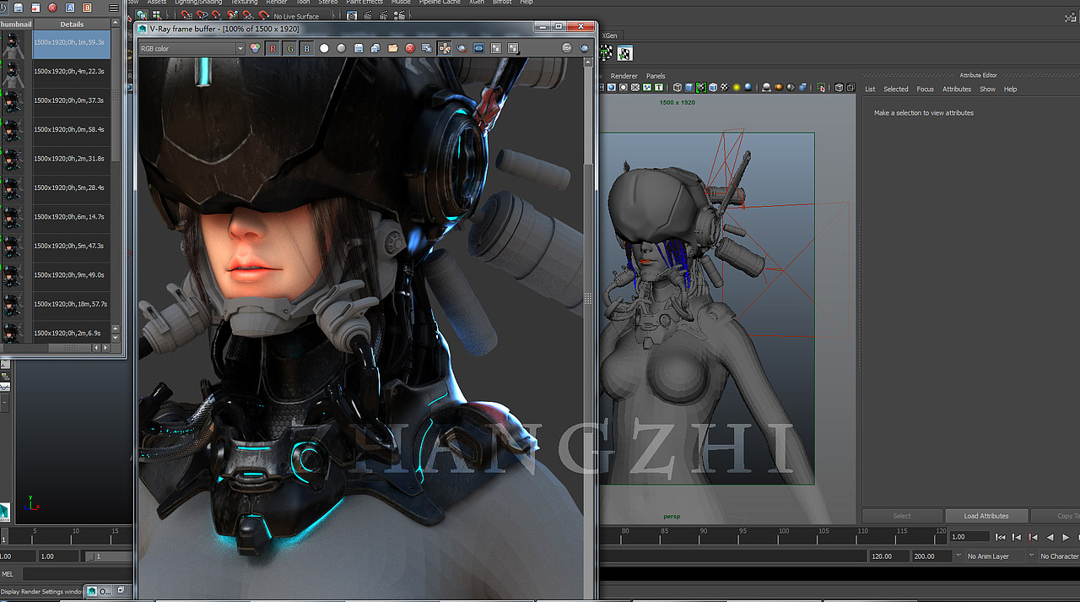Toggle red channel in V-Ray frame buffer
The width and height of the screenshot is (1080, 602).
273,48
